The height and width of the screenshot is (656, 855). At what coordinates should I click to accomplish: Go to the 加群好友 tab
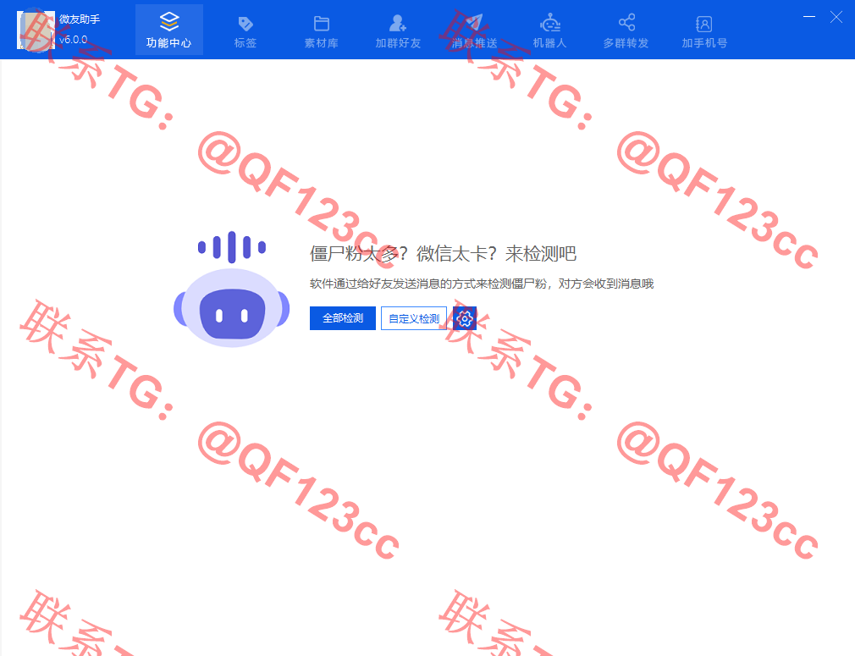coord(398,30)
